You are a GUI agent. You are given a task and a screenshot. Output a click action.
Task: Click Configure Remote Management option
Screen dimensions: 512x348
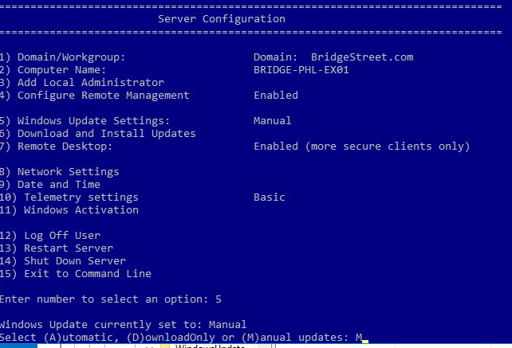[x=102, y=96]
